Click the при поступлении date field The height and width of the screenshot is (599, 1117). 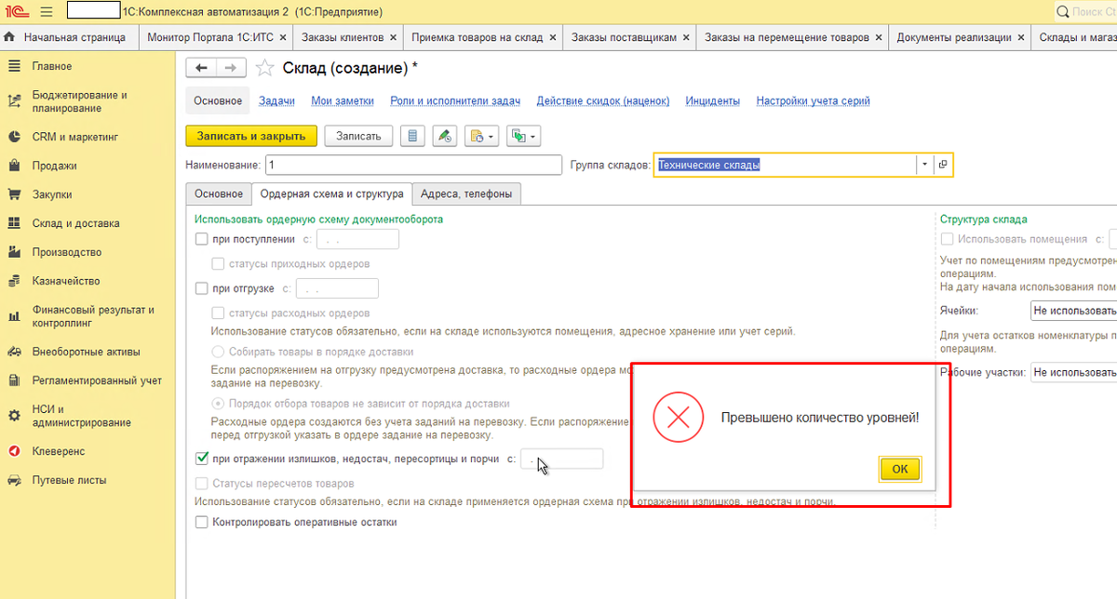pos(357,239)
